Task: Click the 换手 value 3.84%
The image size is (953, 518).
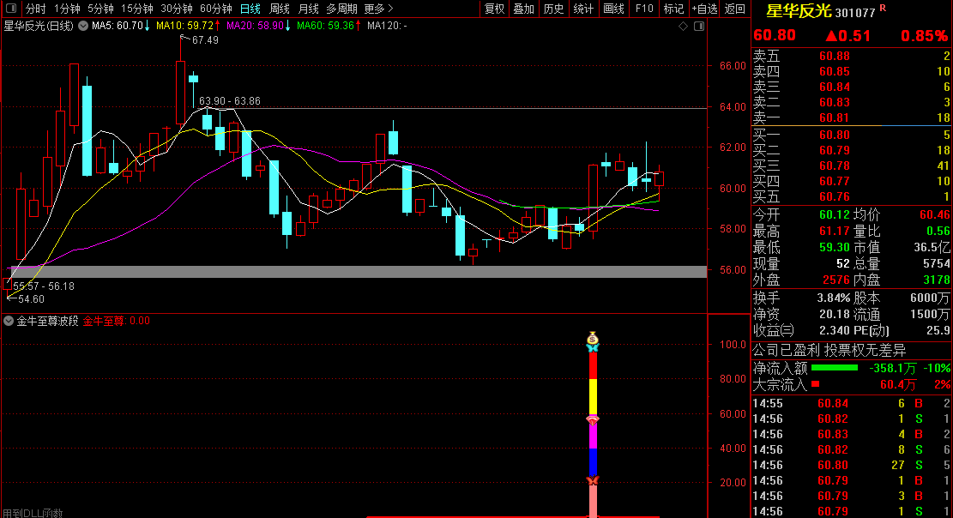Action: 833,298
